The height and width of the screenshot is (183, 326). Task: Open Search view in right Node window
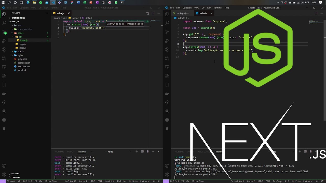click(x=167, y=23)
